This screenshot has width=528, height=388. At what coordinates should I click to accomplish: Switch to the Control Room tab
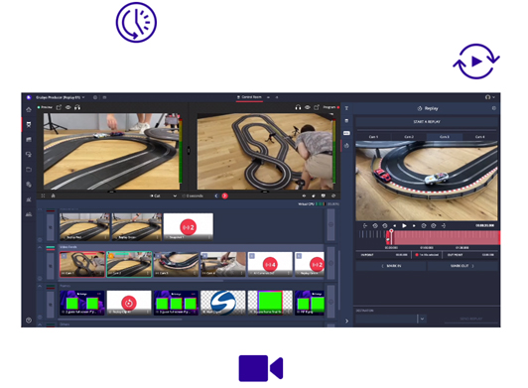[249, 97]
